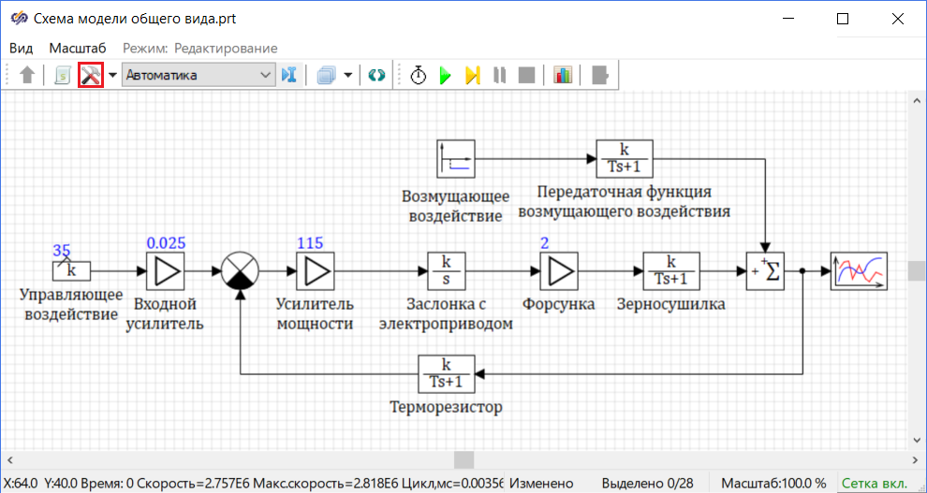This screenshot has height=493, width=927.
Task: Open the 'Масштаб' menu
Action: click(x=78, y=48)
